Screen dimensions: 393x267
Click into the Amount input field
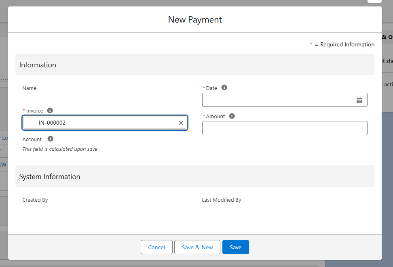[x=285, y=128]
